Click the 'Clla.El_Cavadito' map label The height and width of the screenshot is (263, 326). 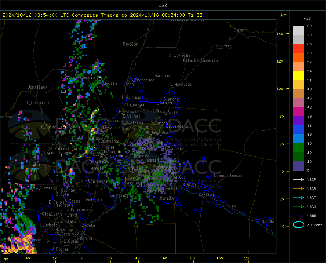click(x=200, y=60)
